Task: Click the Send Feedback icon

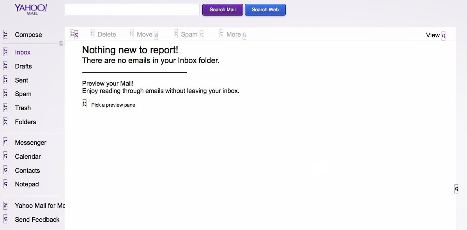Action: point(5,219)
